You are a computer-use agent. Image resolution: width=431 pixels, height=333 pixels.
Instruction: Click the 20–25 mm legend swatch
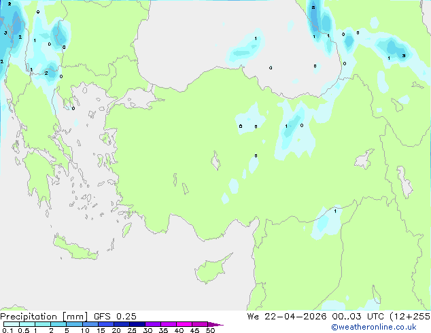click(x=122, y=324)
